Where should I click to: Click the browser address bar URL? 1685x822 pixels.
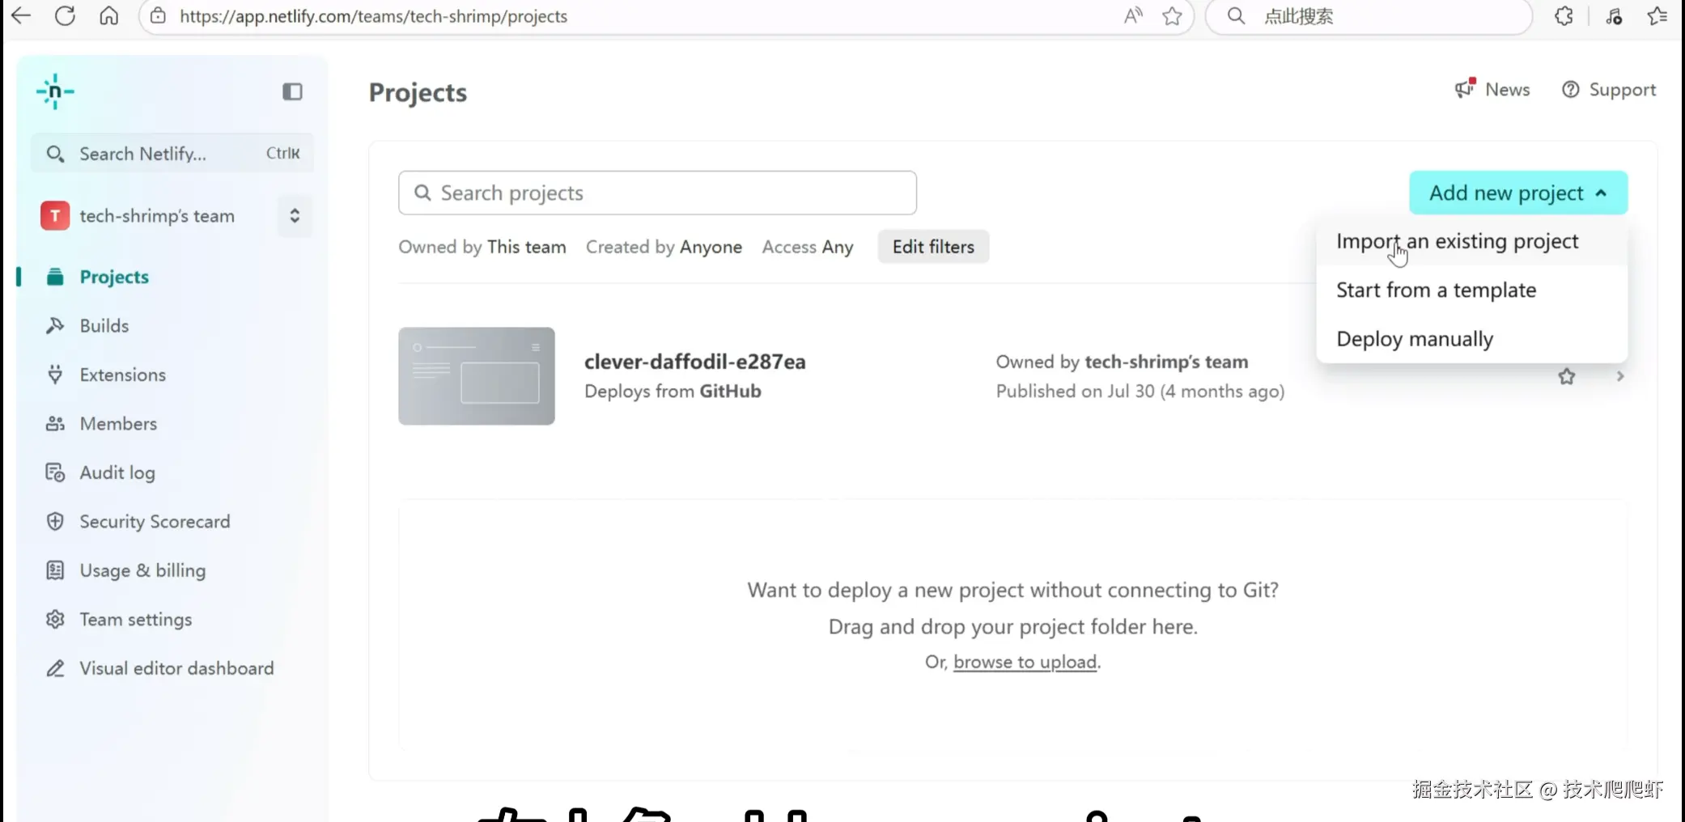pyautogui.click(x=373, y=16)
